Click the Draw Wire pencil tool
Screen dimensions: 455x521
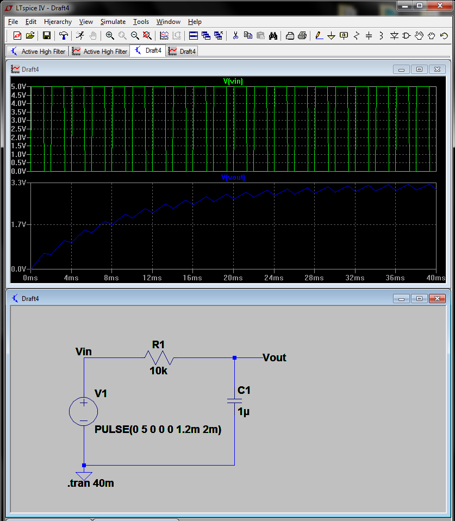tap(319, 35)
